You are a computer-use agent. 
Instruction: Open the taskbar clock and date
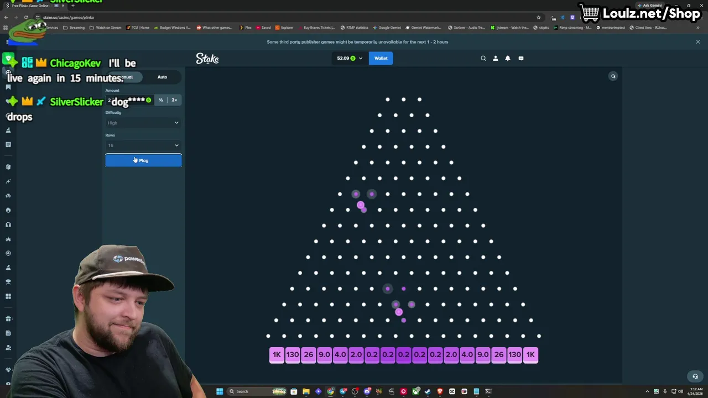pos(695,391)
